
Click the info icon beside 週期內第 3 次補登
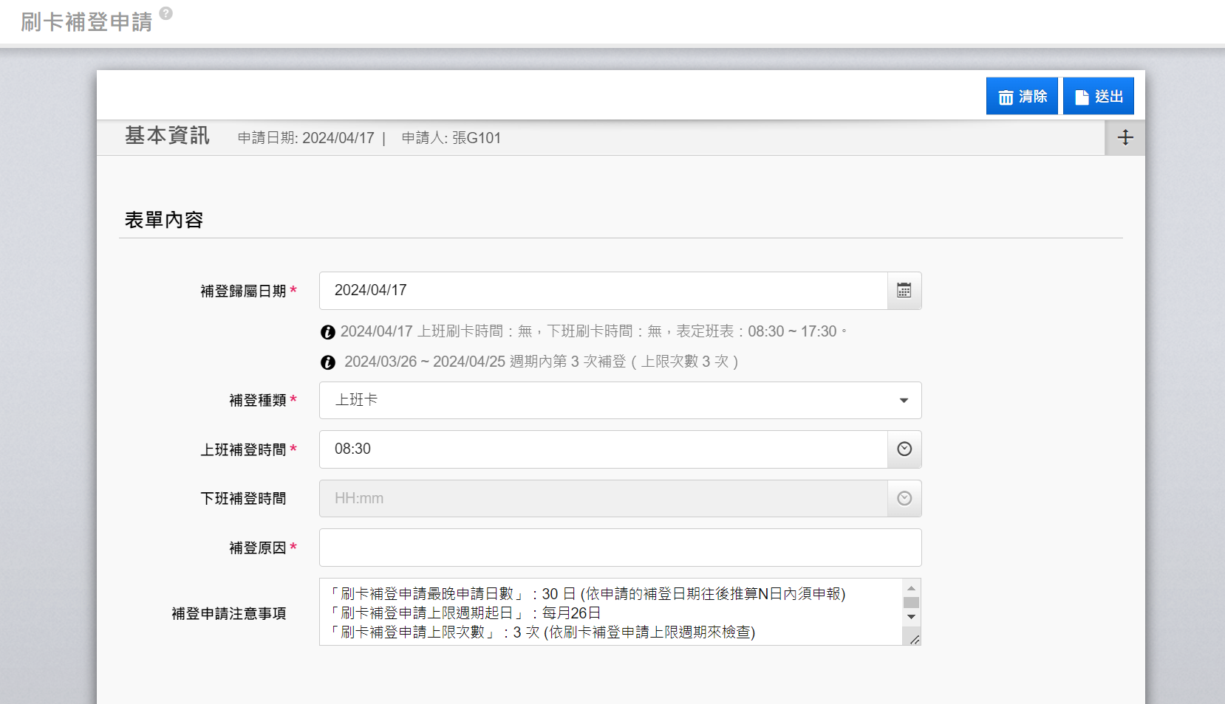(328, 362)
